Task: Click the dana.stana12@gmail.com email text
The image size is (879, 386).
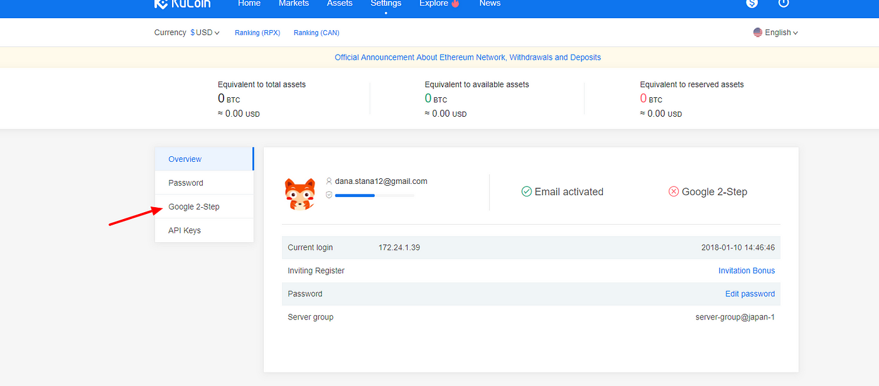Action: [x=381, y=181]
